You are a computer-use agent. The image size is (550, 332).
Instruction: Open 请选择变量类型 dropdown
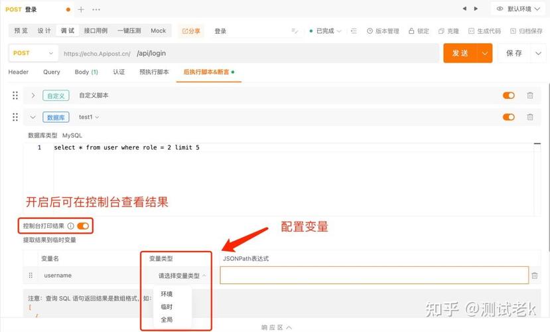point(182,276)
